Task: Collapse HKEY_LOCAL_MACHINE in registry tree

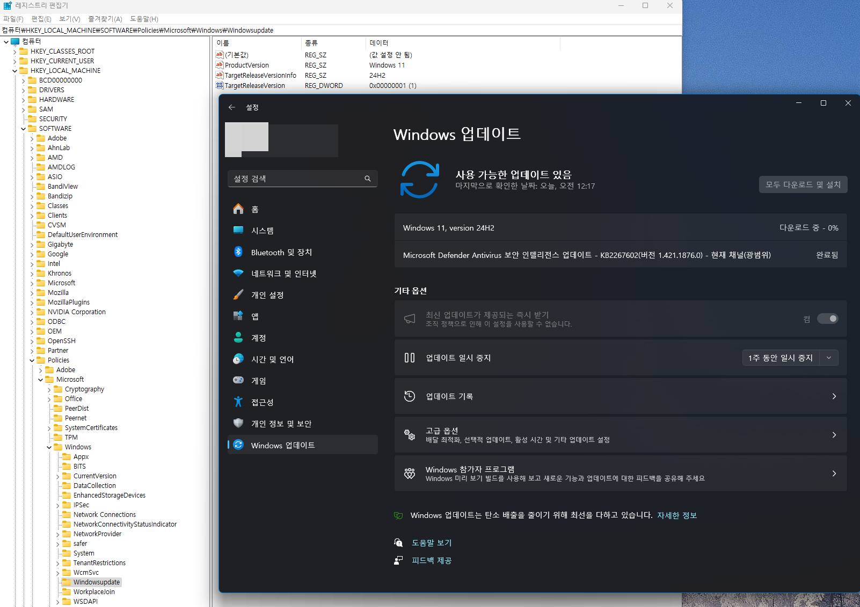Action: coord(14,71)
